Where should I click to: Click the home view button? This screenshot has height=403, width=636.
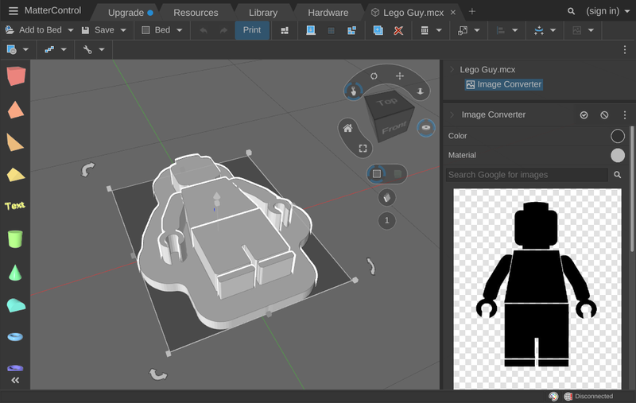[347, 129]
